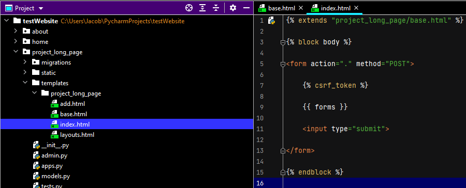This screenshot has height=188, width=466.
Task: Close the base.html tab
Action: (300, 8)
